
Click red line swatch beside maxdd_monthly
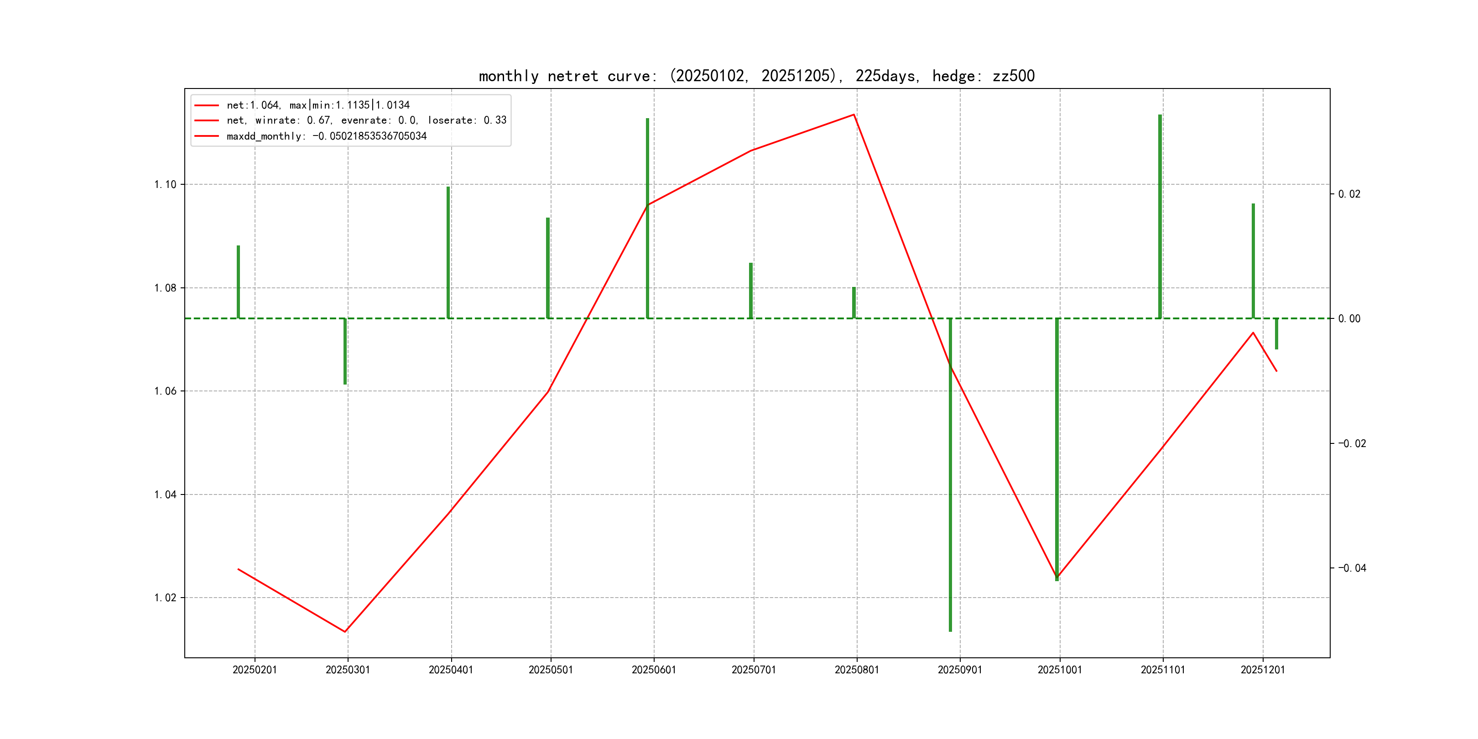click(207, 136)
